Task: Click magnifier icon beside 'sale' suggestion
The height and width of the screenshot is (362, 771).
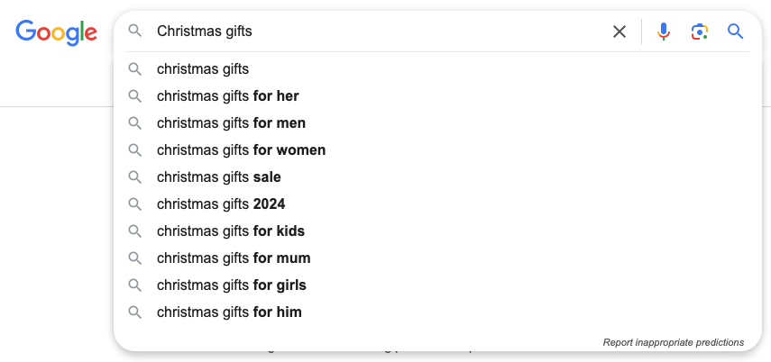Action: click(x=135, y=177)
